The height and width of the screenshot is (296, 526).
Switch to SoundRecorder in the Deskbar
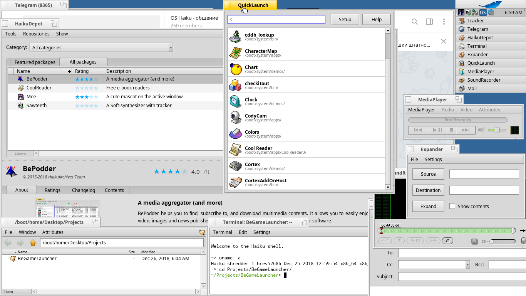click(490, 80)
